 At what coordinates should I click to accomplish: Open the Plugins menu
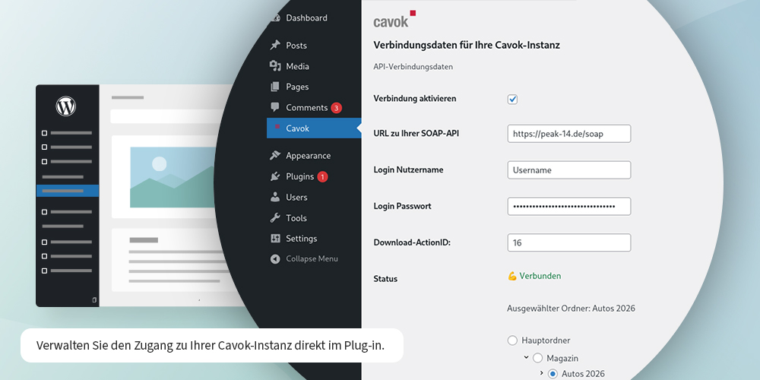coord(300,176)
